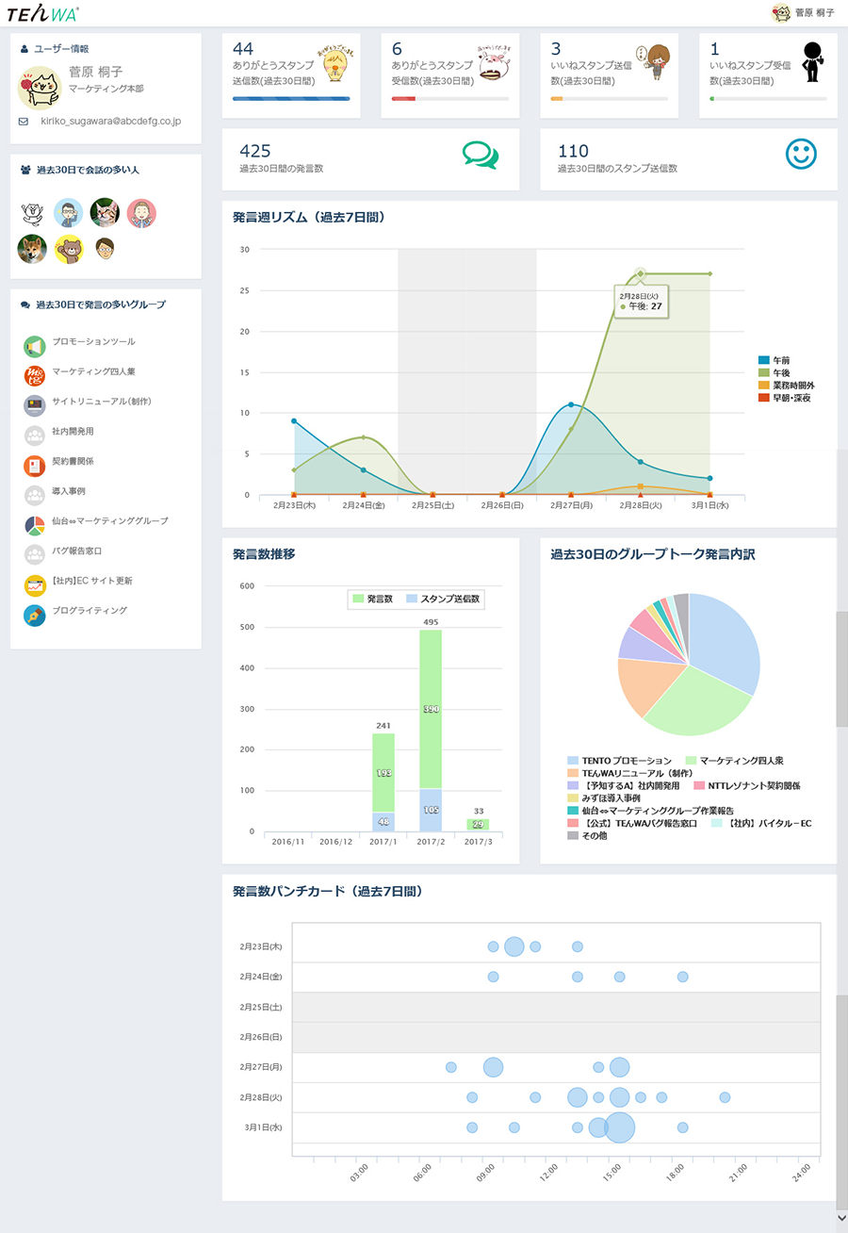Open the ブログライティング group icon
The width and height of the screenshot is (848, 1233).
point(35,615)
